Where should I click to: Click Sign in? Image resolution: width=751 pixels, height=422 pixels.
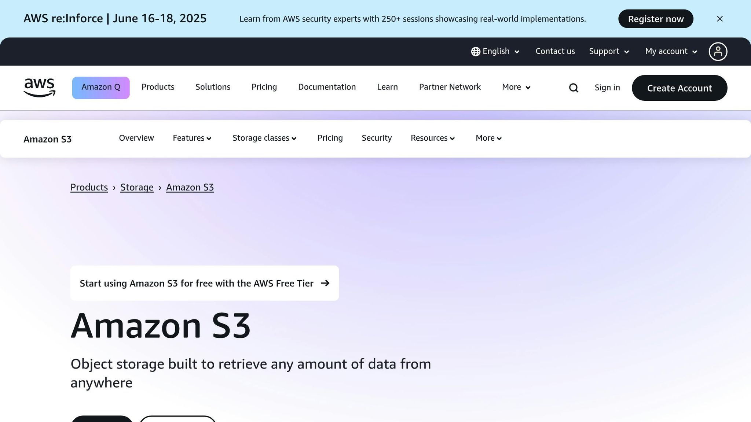point(607,88)
